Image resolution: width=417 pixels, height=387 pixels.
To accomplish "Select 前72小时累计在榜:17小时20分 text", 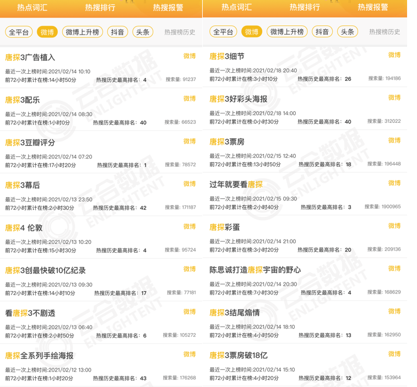I will click(41, 165).
